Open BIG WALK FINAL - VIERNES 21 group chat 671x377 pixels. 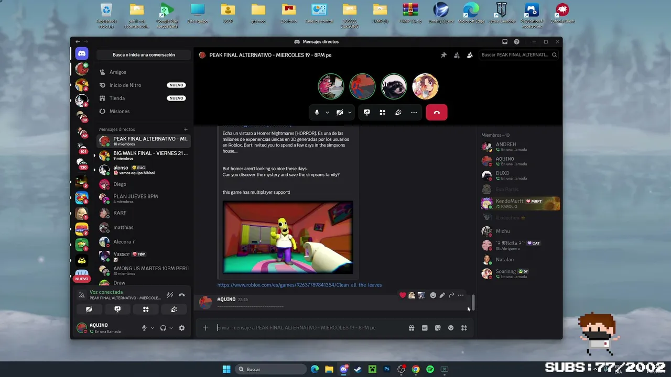pyautogui.click(x=143, y=156)
